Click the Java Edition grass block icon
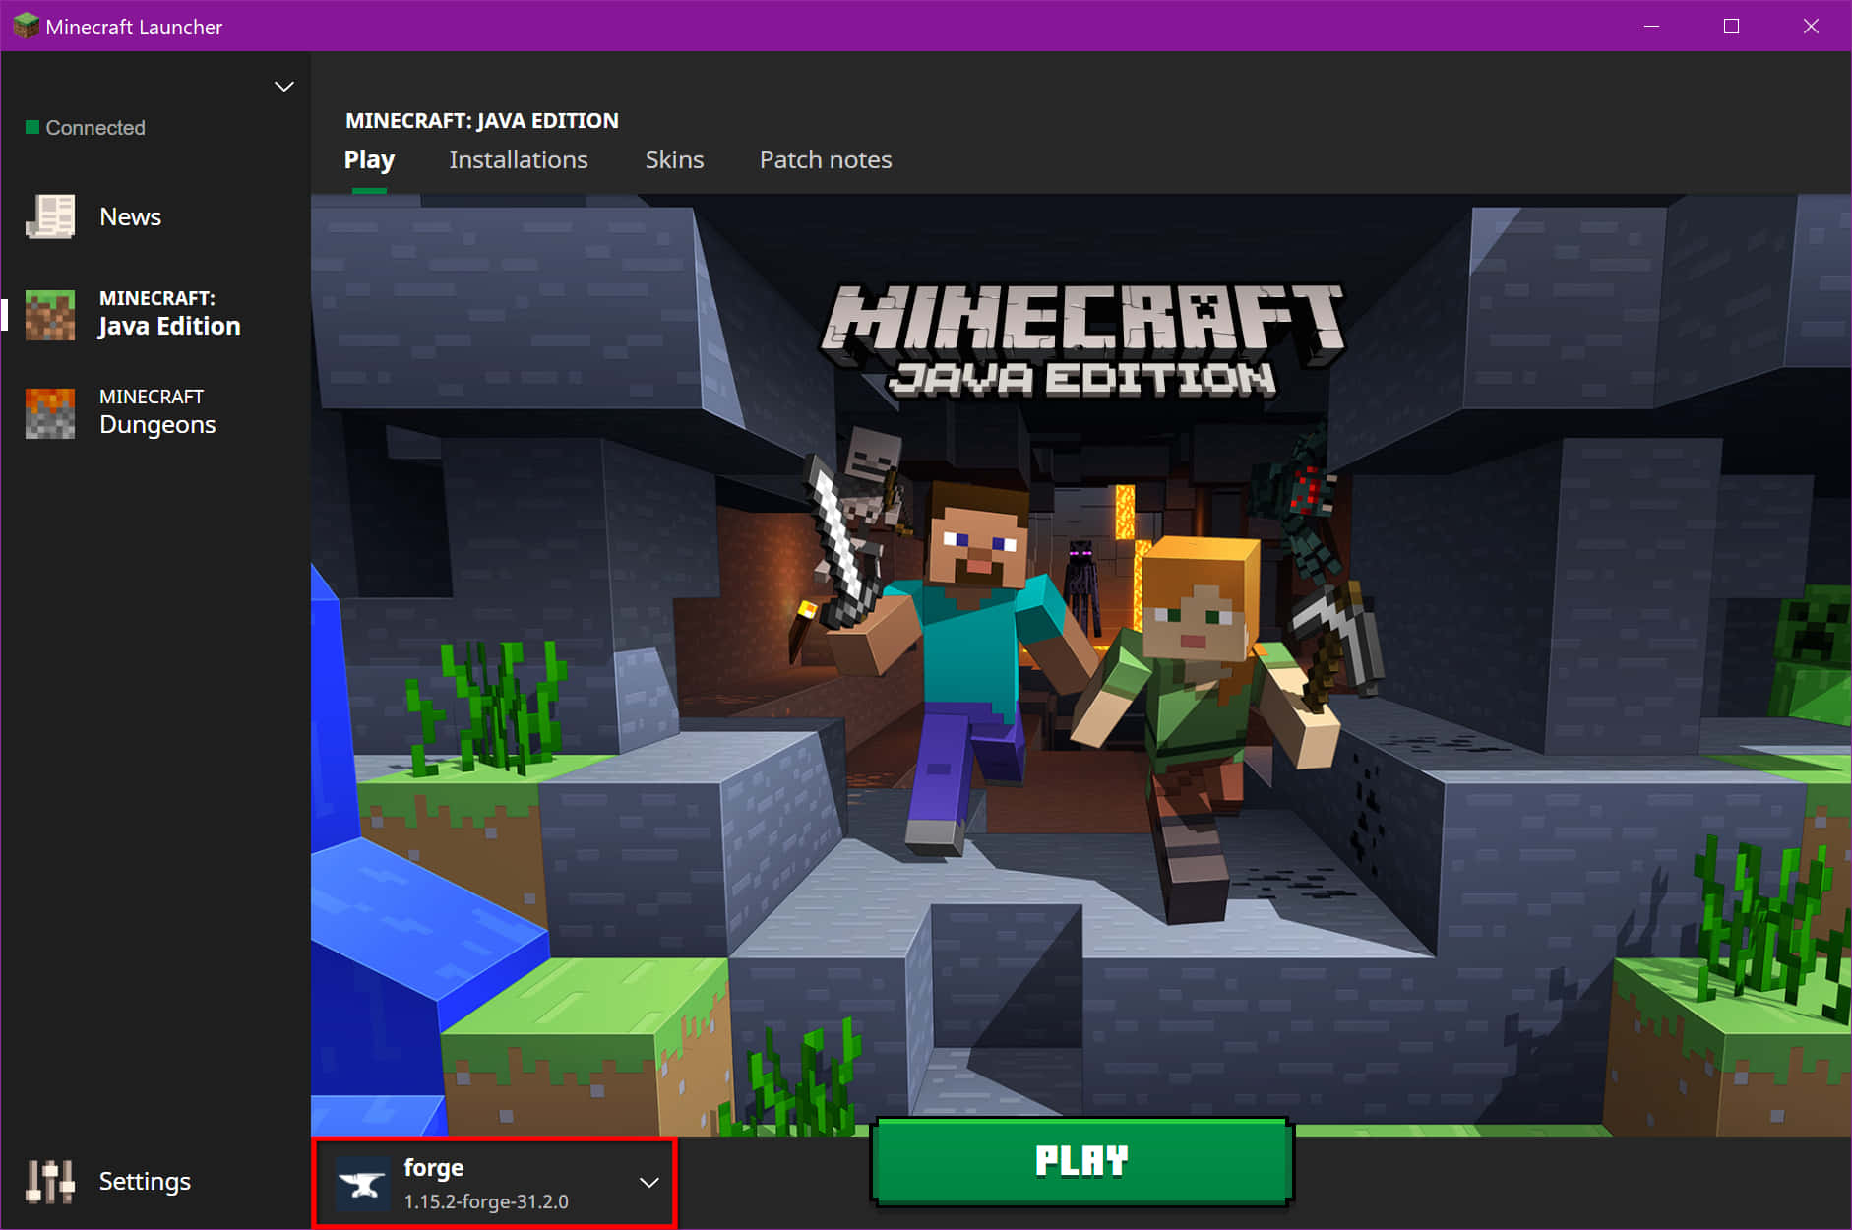This screenshot has height=1230, width=1852. [x=50, y=315]
